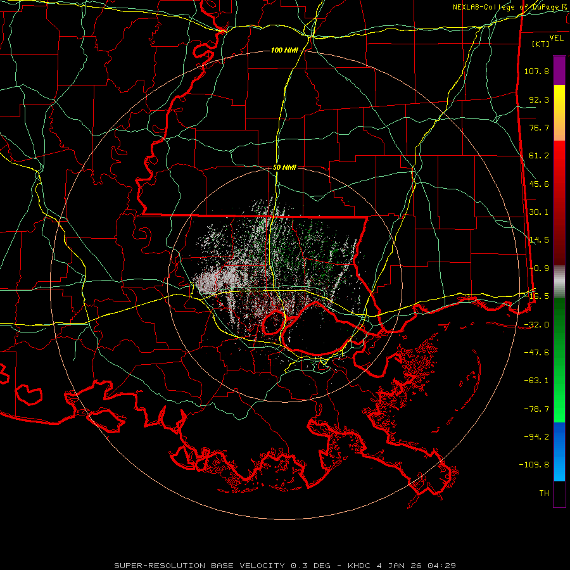The width and height of the screenshot is (570, 570).
Task: Click the 100 NMI range ring label
Action: tap(284, 50)
